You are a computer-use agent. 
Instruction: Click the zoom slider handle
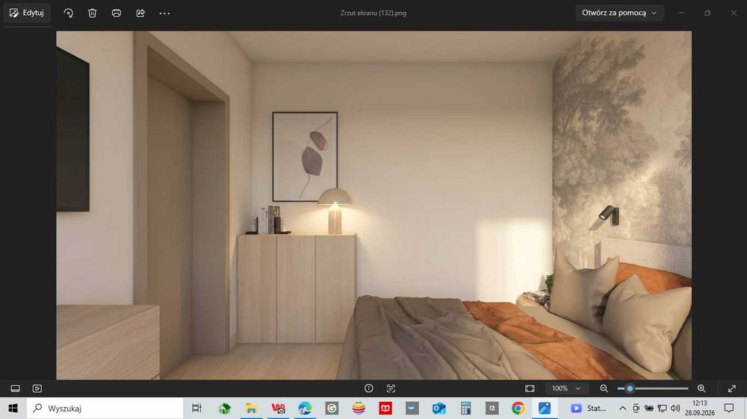[630, 388]
